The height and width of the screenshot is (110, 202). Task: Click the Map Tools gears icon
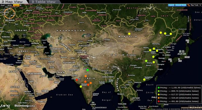point(188,5)
